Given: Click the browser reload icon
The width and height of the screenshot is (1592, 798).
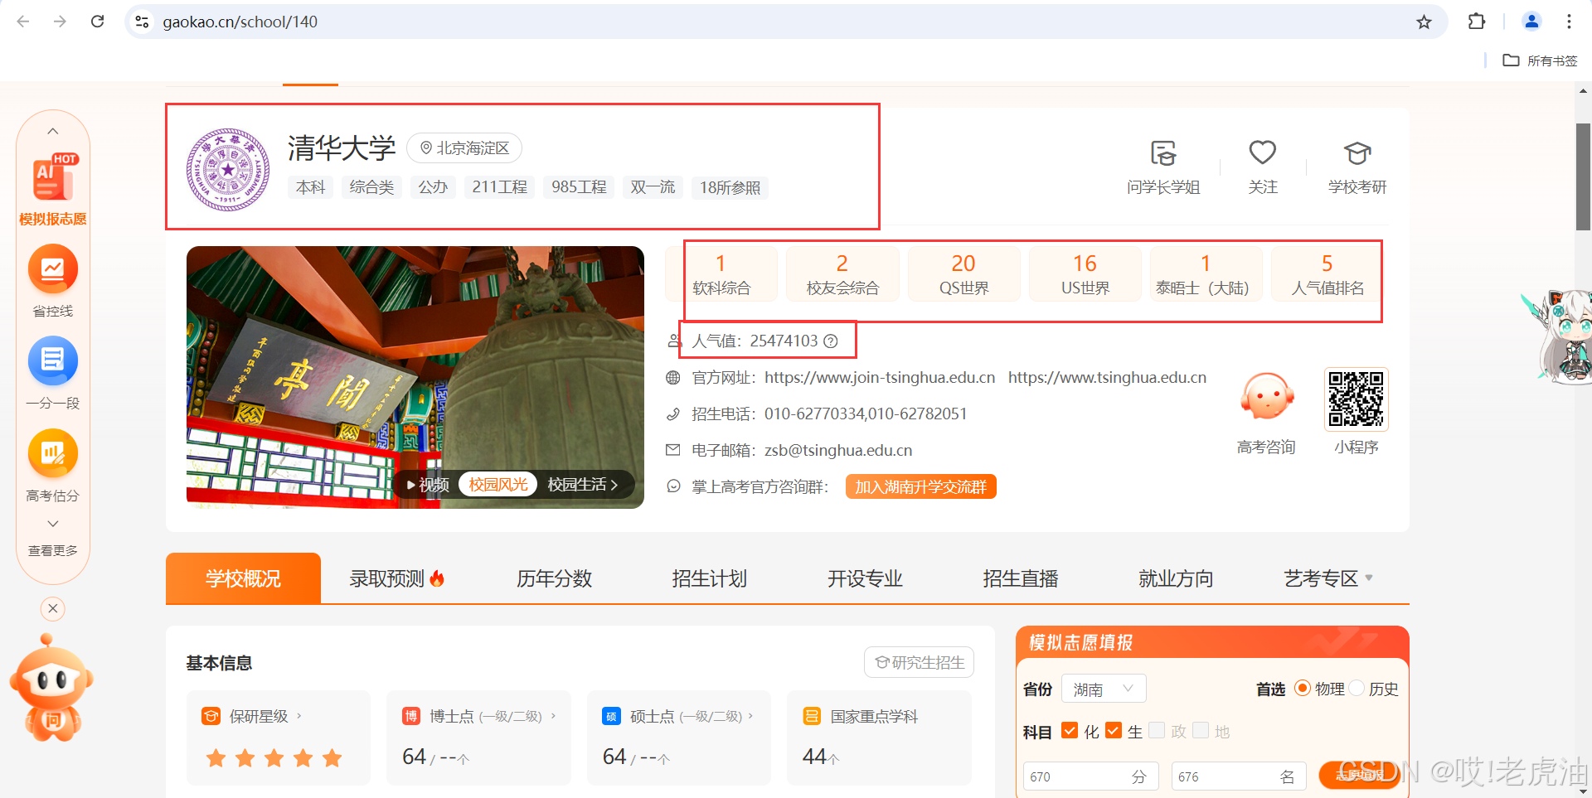Looking at the screenshot, I should [97, 22].
